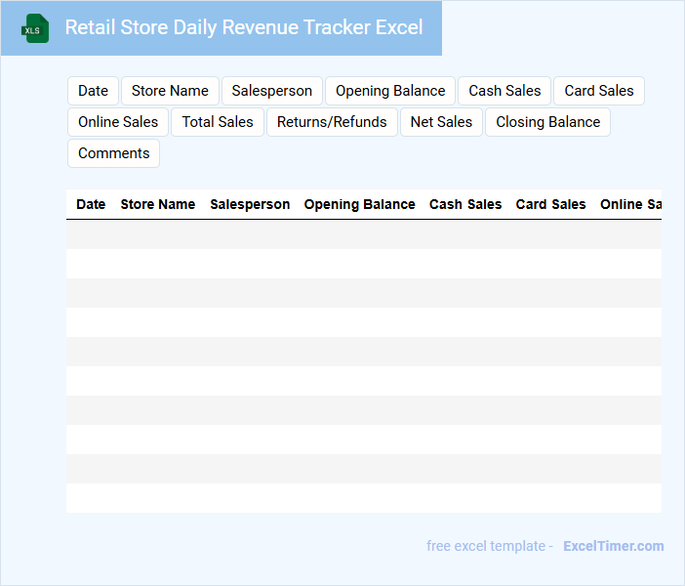
Task: Click the green XLS file icon
Action: [x=36, y=28]
